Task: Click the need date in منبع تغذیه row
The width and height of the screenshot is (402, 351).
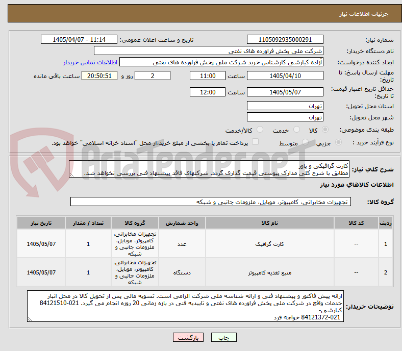Action: [41, 272]
